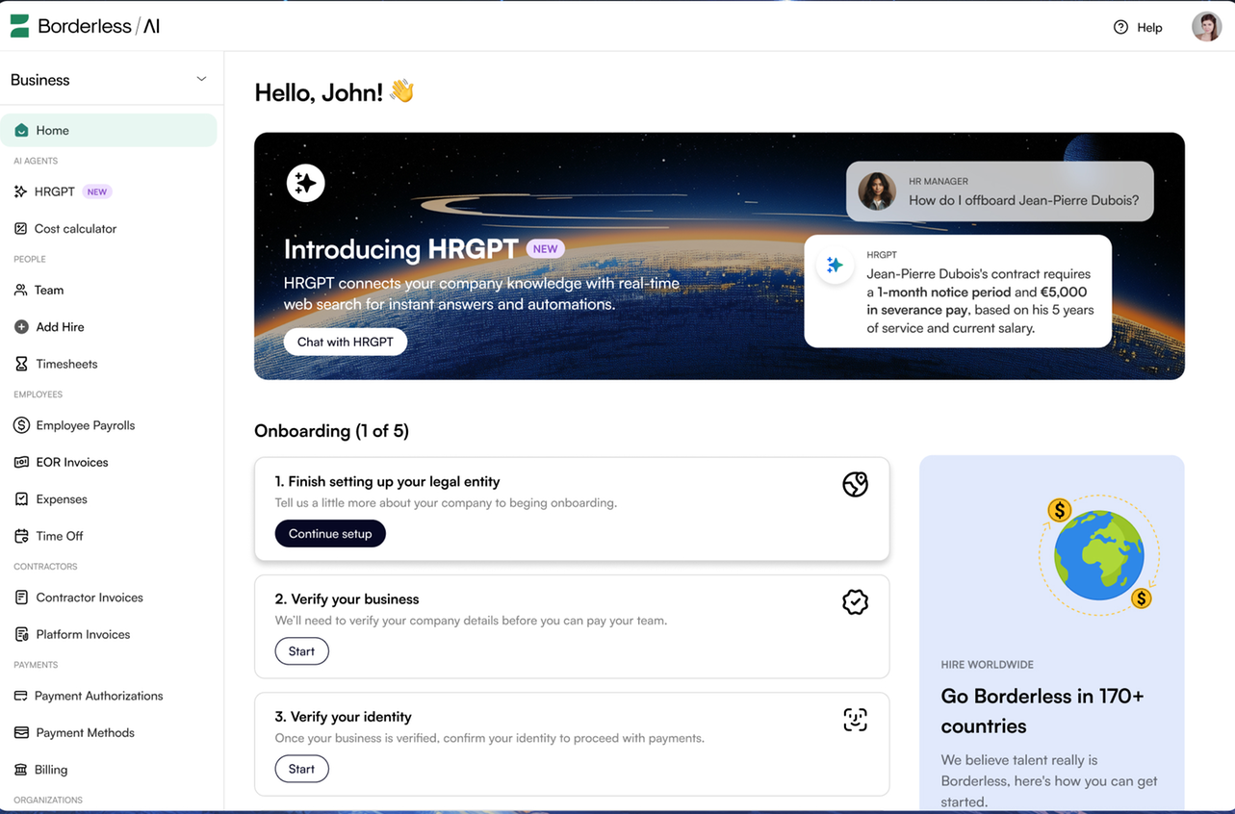Click the Cost calculator icon

click(20, 229)
